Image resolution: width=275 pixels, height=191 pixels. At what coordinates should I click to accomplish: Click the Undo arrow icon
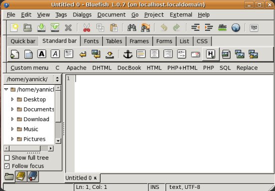(x=164, y=27)
